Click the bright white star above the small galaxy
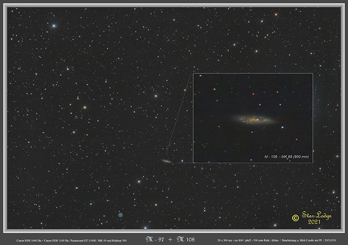 (x=156, y=96)
